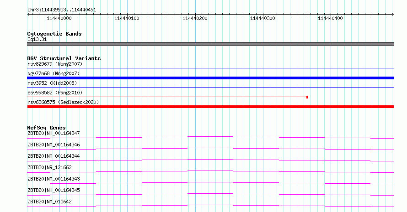Viewport: 407px width, 212px height.
Task: Select the magenta intron line of NM_001164344
Action: click(x=210, y=160)
